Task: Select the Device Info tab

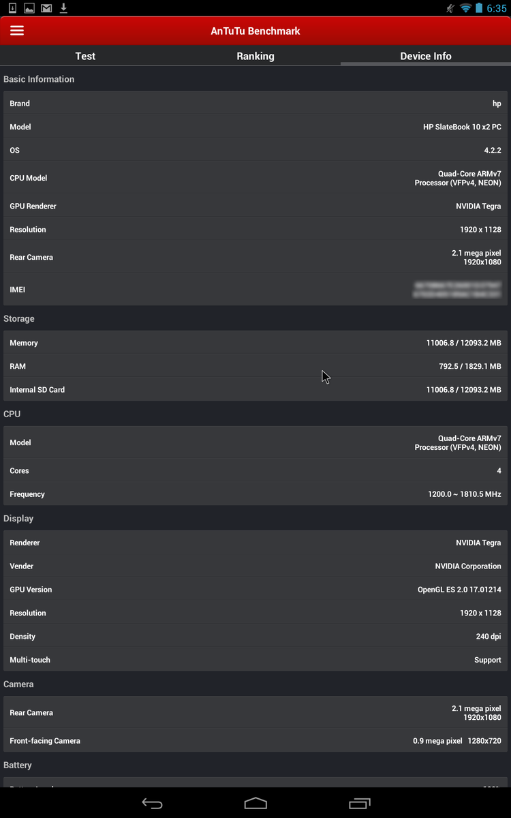Action: (426, 56)
